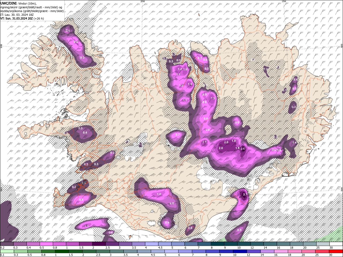Click the valid time "VT: Sun. 31.03.2024 20Z (+26 h)"
The image size is (343, 257).
[22, 18]
